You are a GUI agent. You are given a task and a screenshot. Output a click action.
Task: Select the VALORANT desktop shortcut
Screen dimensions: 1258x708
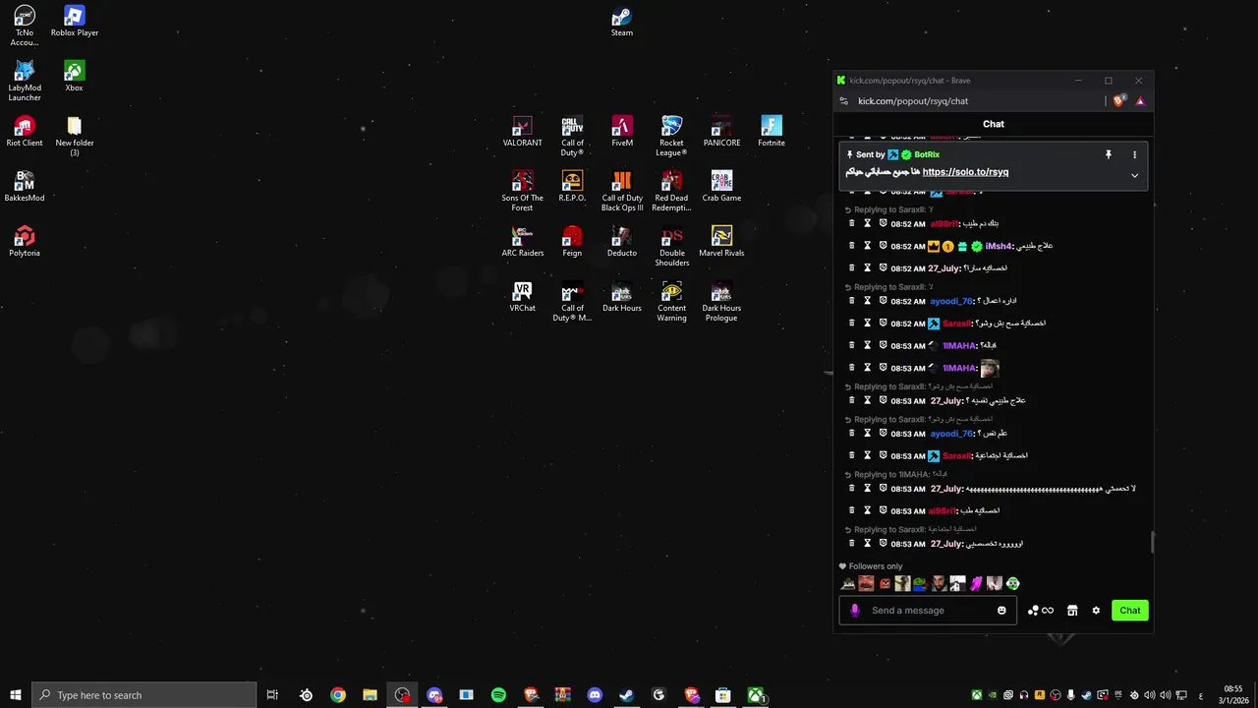coord(522,132)
